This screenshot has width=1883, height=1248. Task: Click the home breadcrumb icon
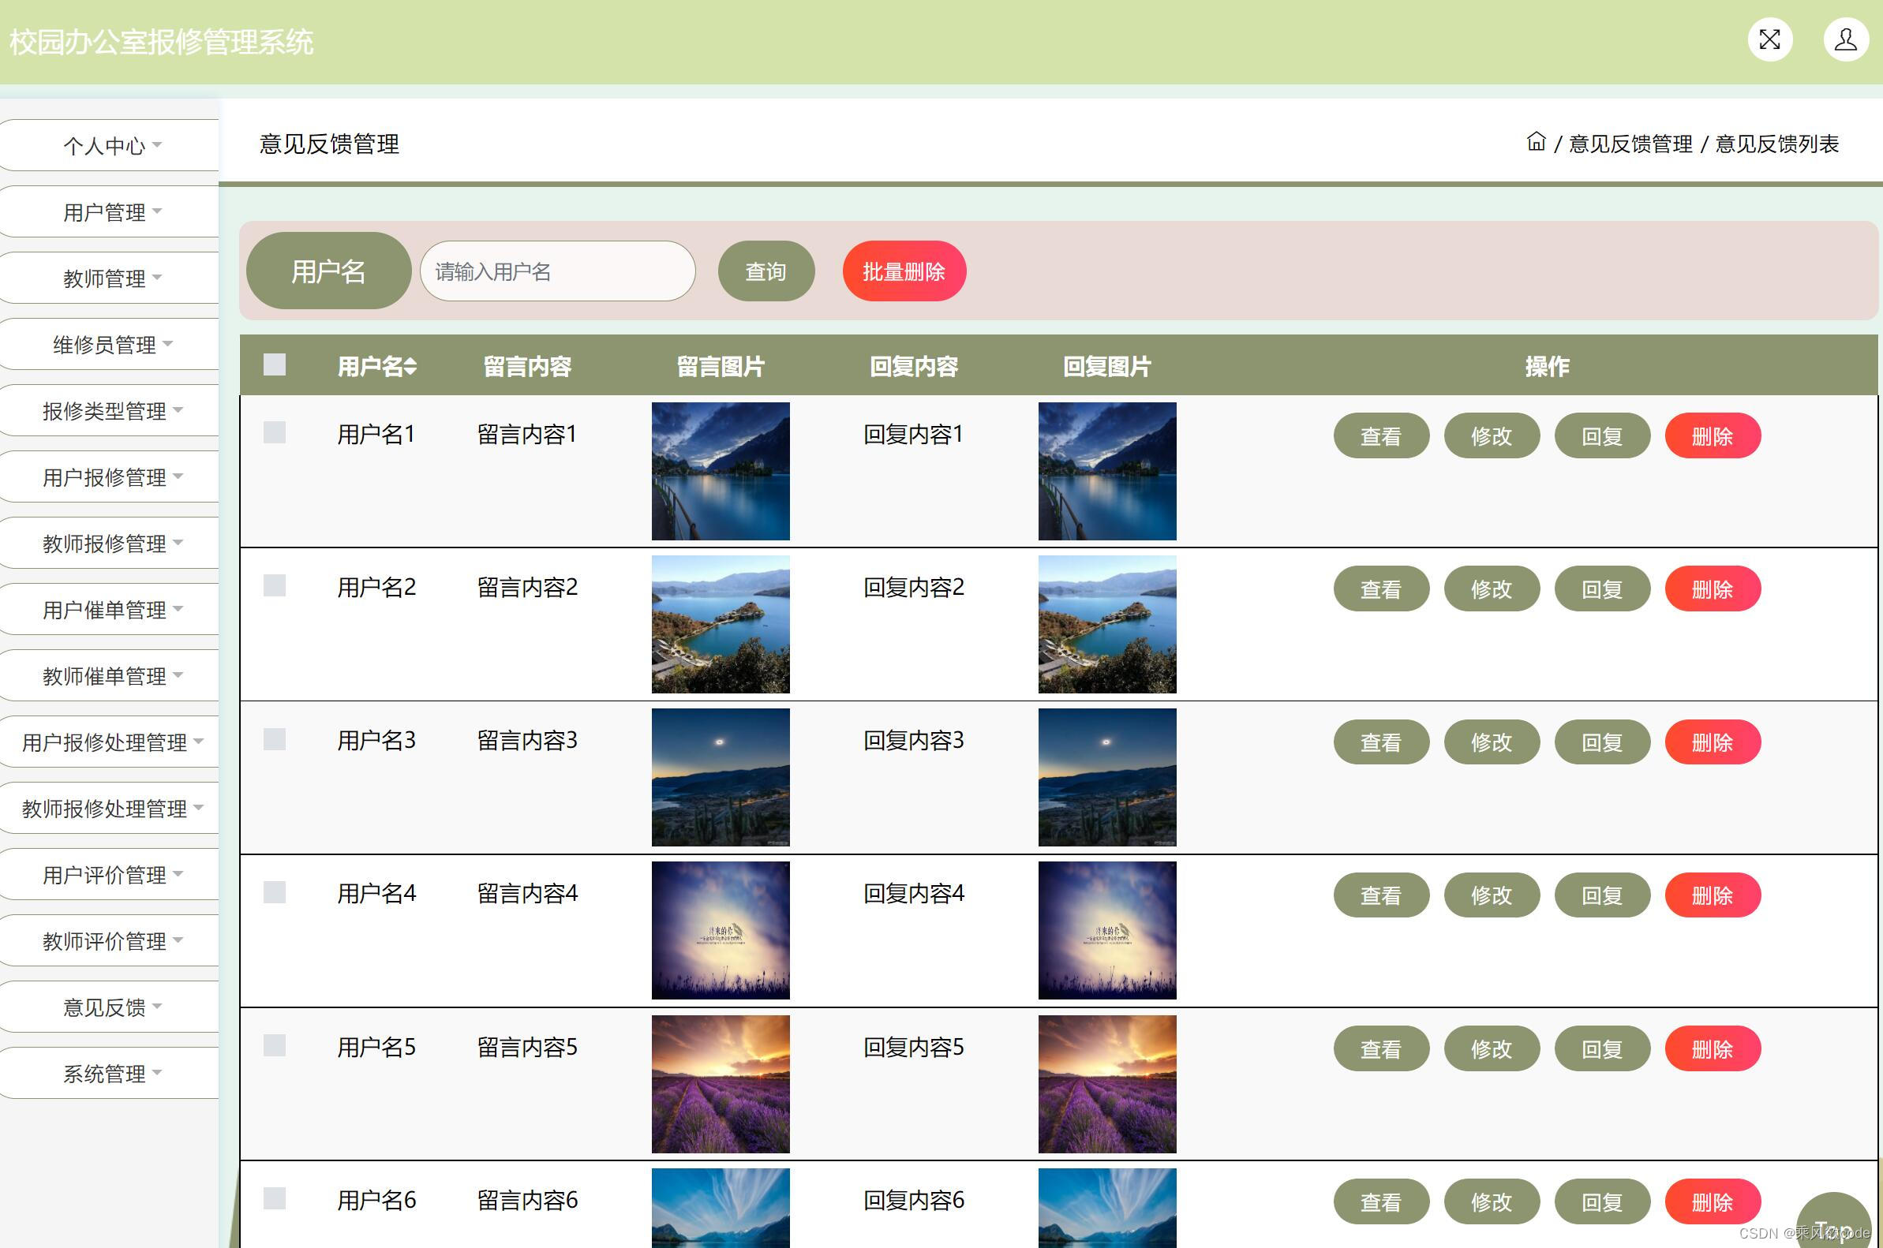1536,144
